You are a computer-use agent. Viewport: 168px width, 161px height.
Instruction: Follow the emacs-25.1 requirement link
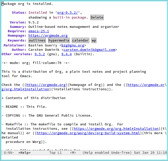(x=39, y=31)
